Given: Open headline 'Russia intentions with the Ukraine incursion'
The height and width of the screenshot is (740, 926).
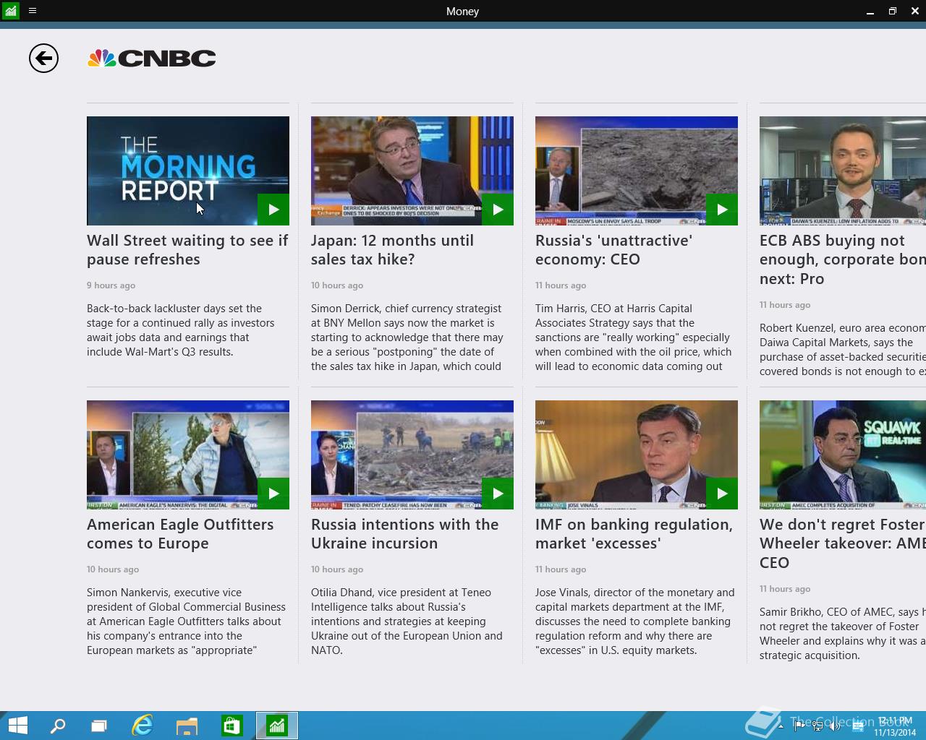Looking at the screenshot, I should 404,534.
